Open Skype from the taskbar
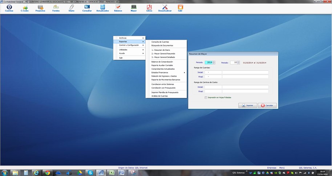The image size is (332, 176). point(90,173)
